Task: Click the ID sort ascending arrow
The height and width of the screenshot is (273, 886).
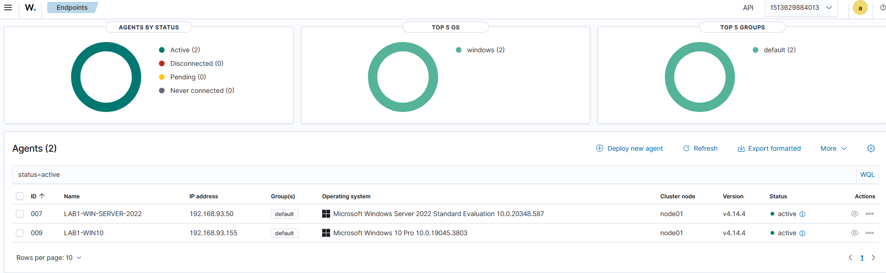Action: 42,196
